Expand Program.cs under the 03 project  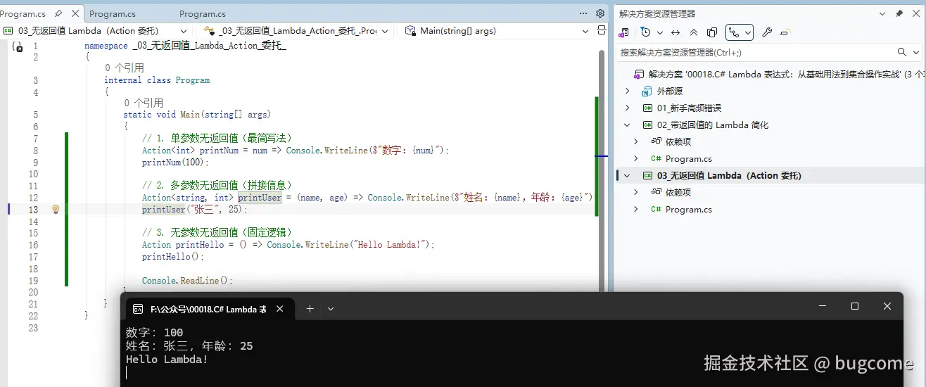click(636, 209)
